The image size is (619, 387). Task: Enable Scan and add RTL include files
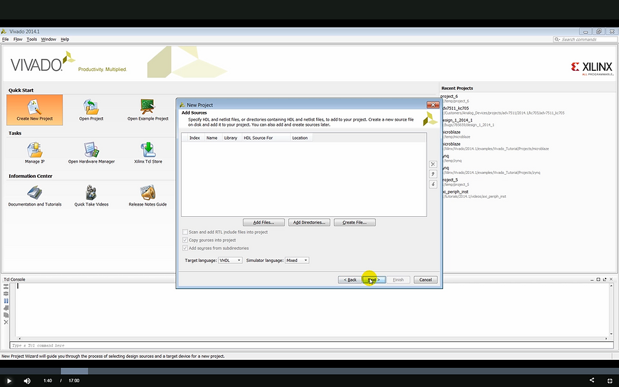pyautogui.click(x=185, y=232)
